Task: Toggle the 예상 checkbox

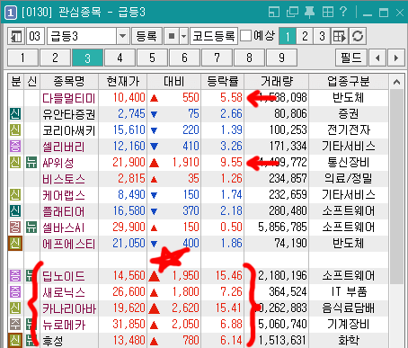Action: (x=245, y=36)
